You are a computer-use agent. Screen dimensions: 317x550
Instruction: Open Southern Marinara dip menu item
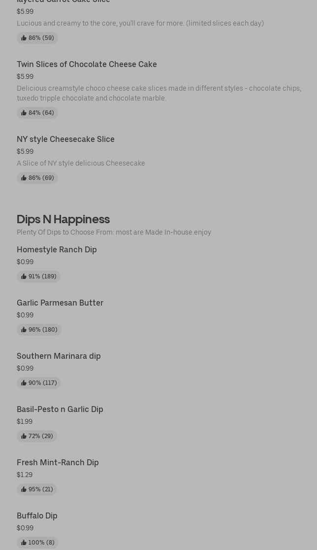click(x=59, y=356)
